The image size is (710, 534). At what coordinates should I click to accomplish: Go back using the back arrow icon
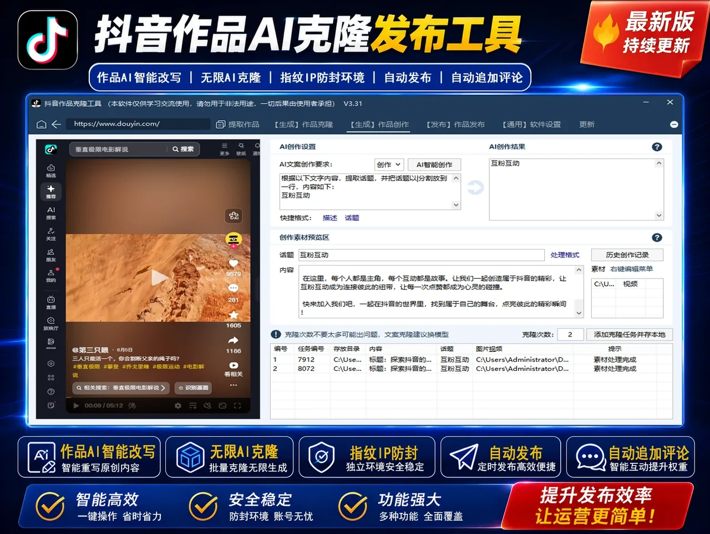(x=56, y=124)
